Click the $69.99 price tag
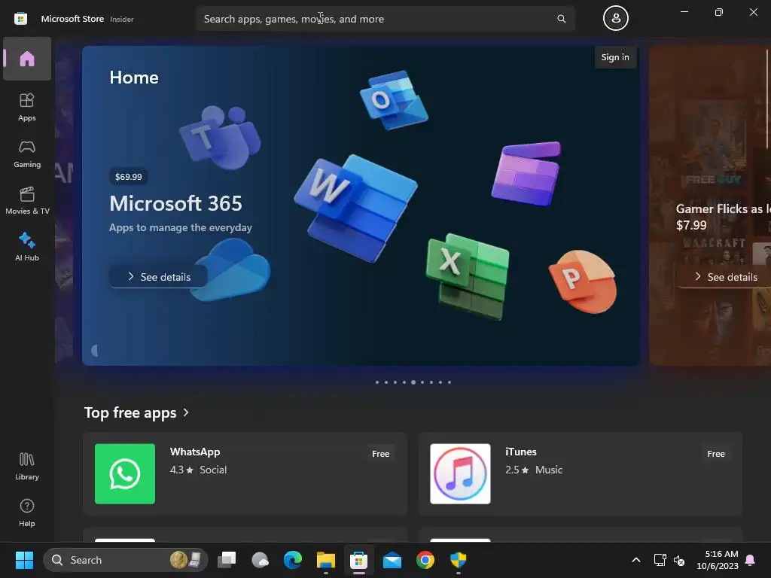 (x=128, y=176)
